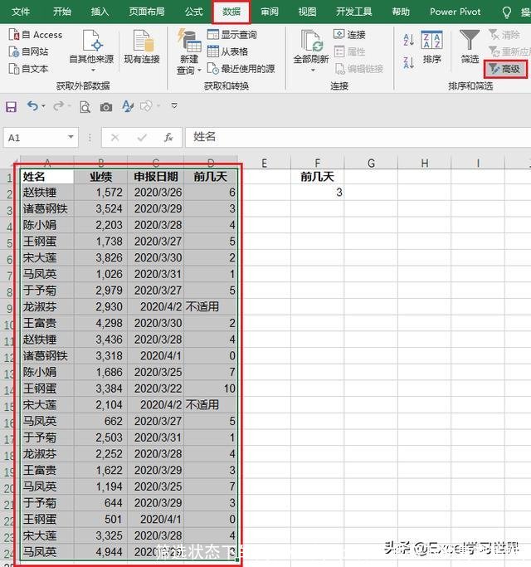
Task: Open 自其他来源 data sources dropdown
Action: tap(91, 51)
